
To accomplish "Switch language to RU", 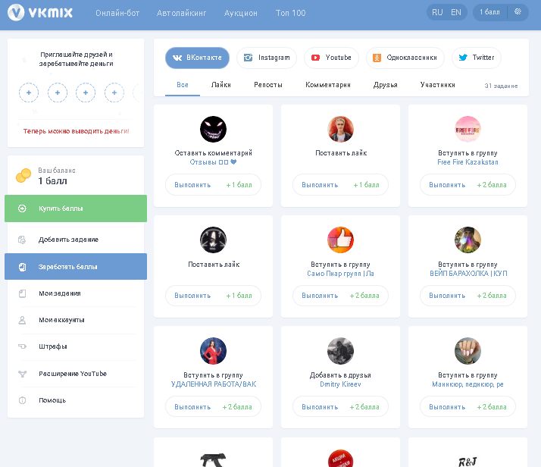I will click(x=437, y=12).
